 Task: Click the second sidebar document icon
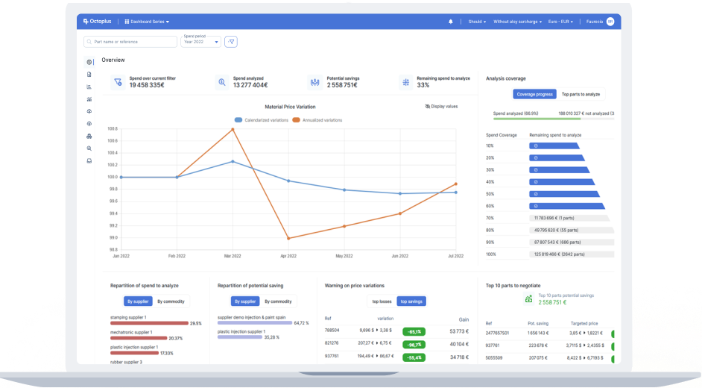(x=89, y=75)
